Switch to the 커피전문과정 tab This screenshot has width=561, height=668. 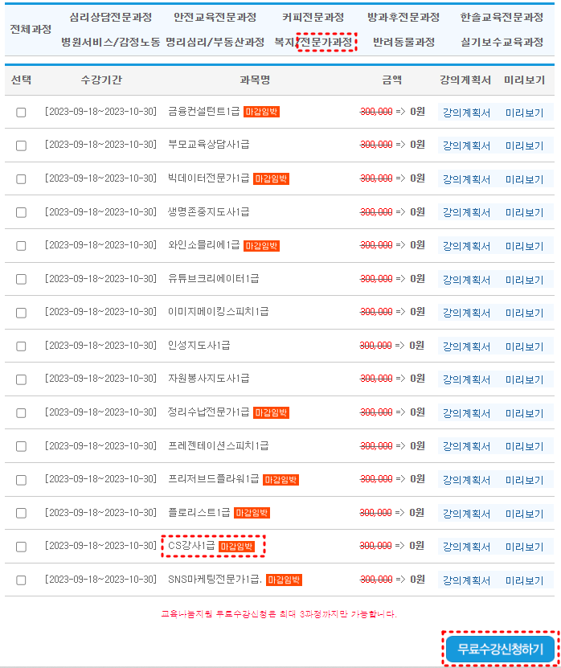tap(313, 18)
